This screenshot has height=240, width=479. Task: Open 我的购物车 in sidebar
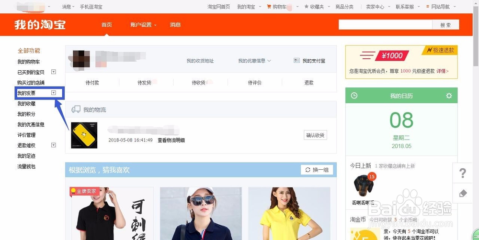tap(28, 62)
